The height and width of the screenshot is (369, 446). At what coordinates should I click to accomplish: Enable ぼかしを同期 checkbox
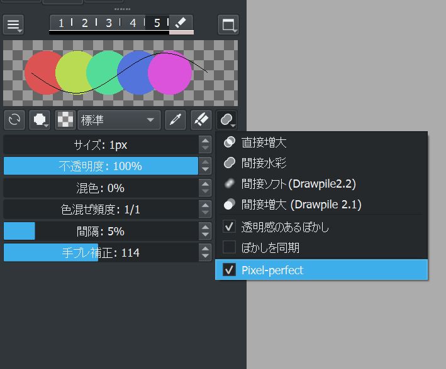pos(229,247)
